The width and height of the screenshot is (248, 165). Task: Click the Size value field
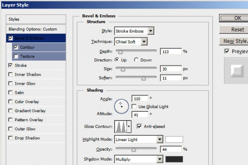(171, 69)
